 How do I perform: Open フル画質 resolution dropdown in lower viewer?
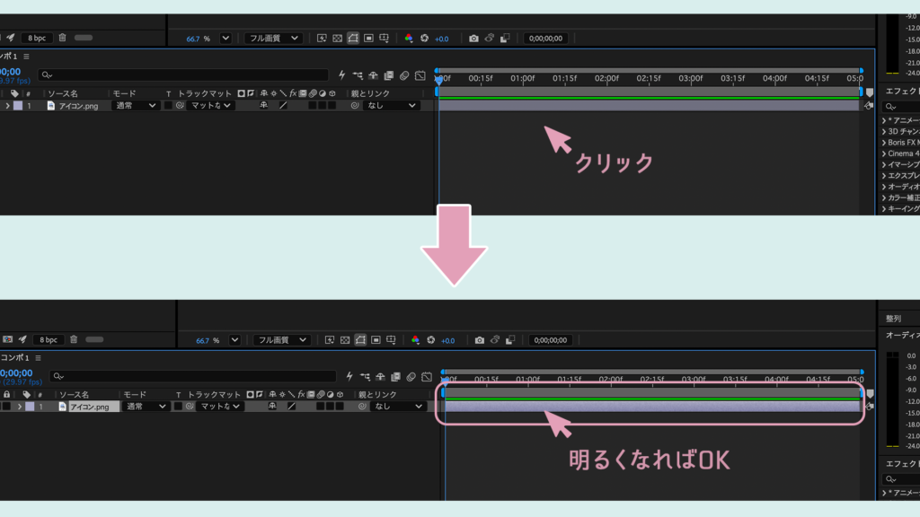pyautogui.click(x=281, y=340)
